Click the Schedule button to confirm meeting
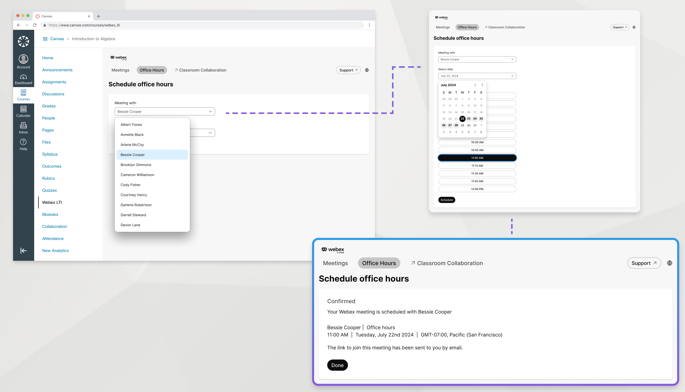This screenshot has width=685, height=392. [447, 200]
